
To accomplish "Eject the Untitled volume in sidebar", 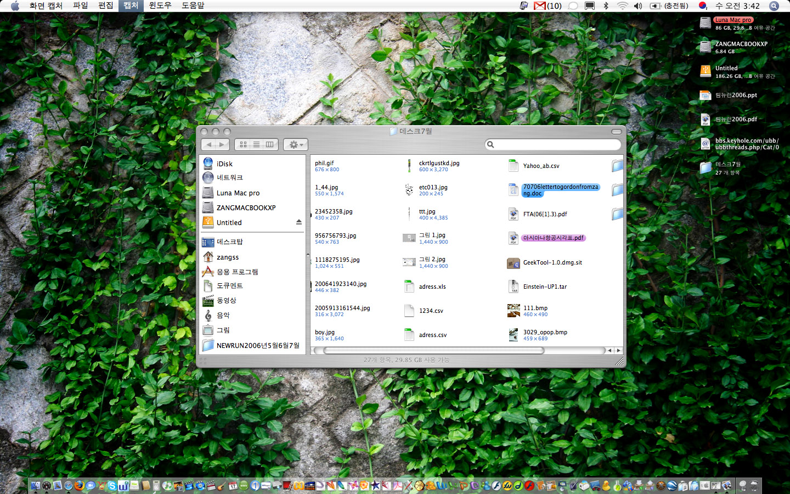I will [x=299, y=222].
